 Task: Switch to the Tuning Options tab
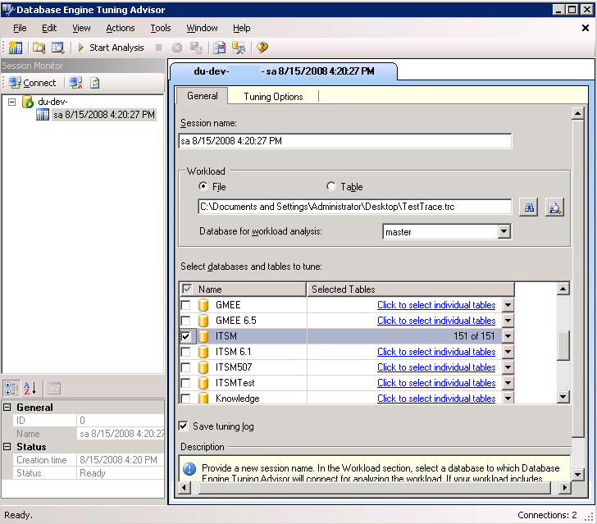tap(273, 97)
